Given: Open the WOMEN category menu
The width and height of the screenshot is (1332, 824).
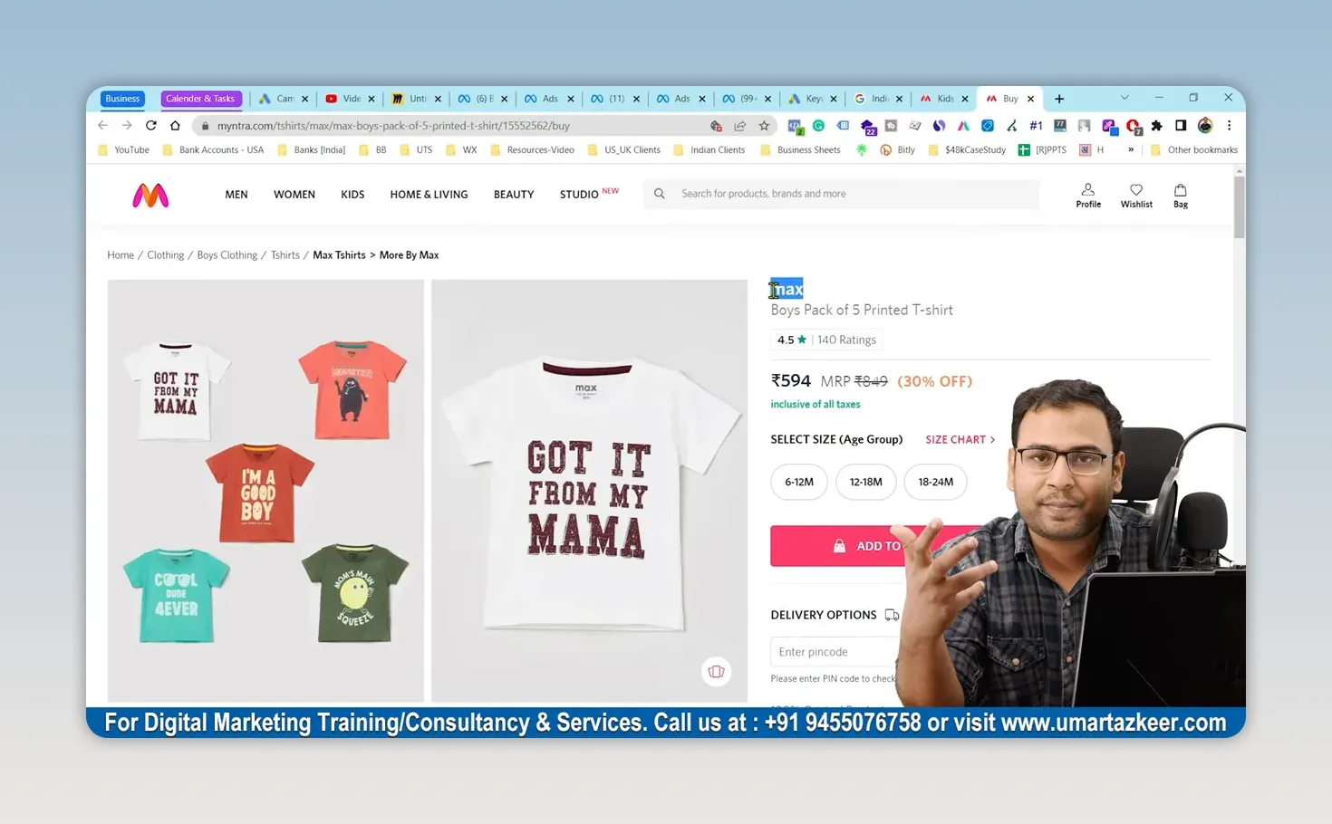Looking at the screenshot, I should point(294,195).
